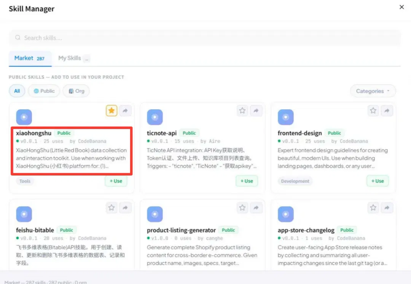Image resolution: width=411 pixels, height=284 pixels.
Task: Open the product-listing-generator skill title
Action: 181,230
